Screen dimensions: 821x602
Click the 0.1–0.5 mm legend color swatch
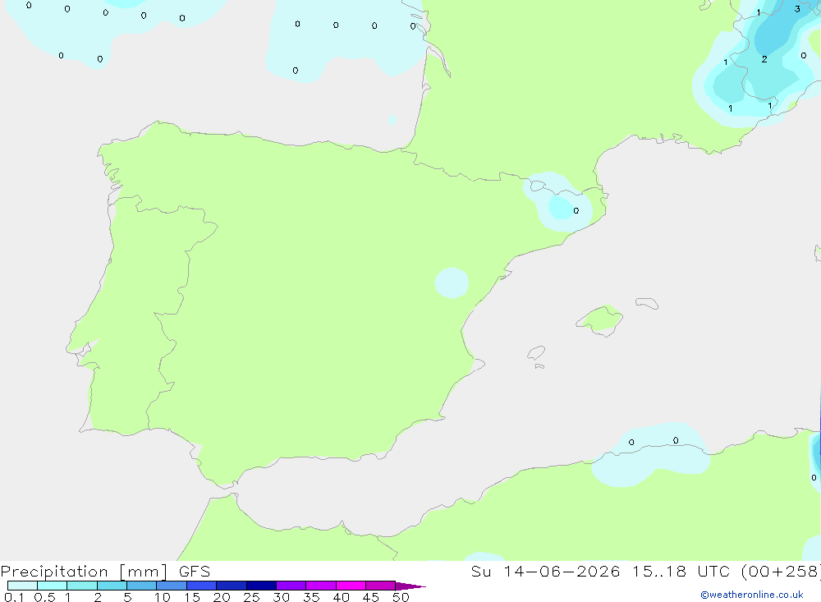coord(22,586)
